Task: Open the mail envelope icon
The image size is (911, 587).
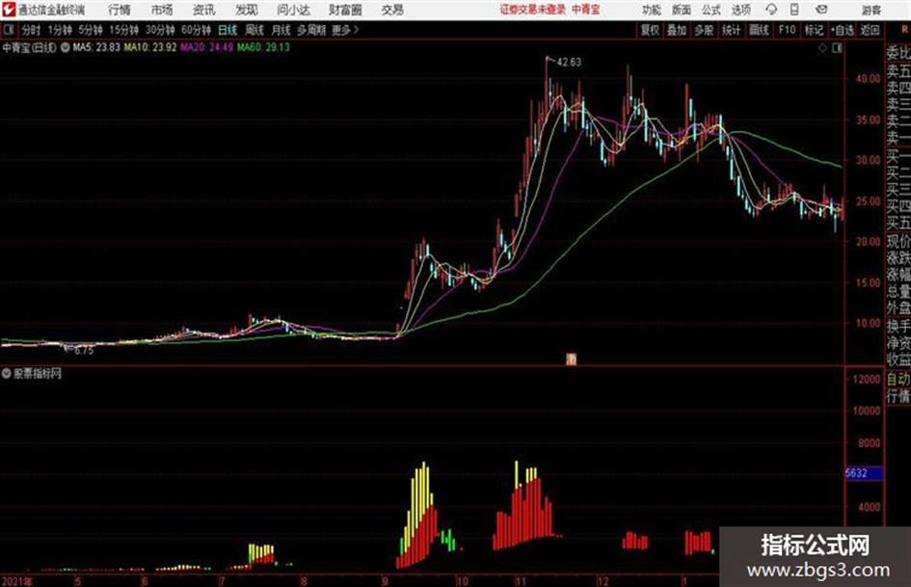Action: click(x=821, y=10)
